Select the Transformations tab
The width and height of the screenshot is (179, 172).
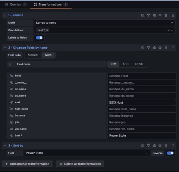tap(51, 4)
